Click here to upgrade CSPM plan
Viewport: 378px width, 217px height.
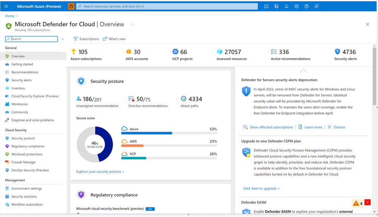click(261, 188)
